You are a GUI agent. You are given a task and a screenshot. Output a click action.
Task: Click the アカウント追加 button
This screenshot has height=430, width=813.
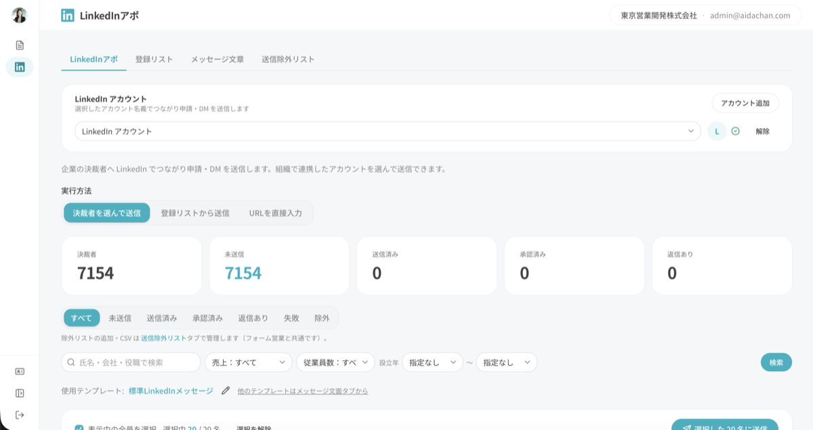pos(745,103)
